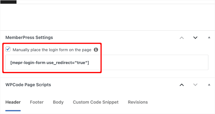
Task: Click the dark button at top-left corner
Action: pyautogui.click(x=8, y=2)
